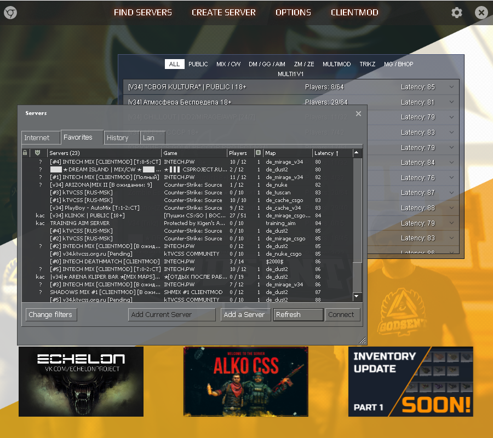
Task: Click the round exit icon at top-right
Action: click(x=481, y=13)
